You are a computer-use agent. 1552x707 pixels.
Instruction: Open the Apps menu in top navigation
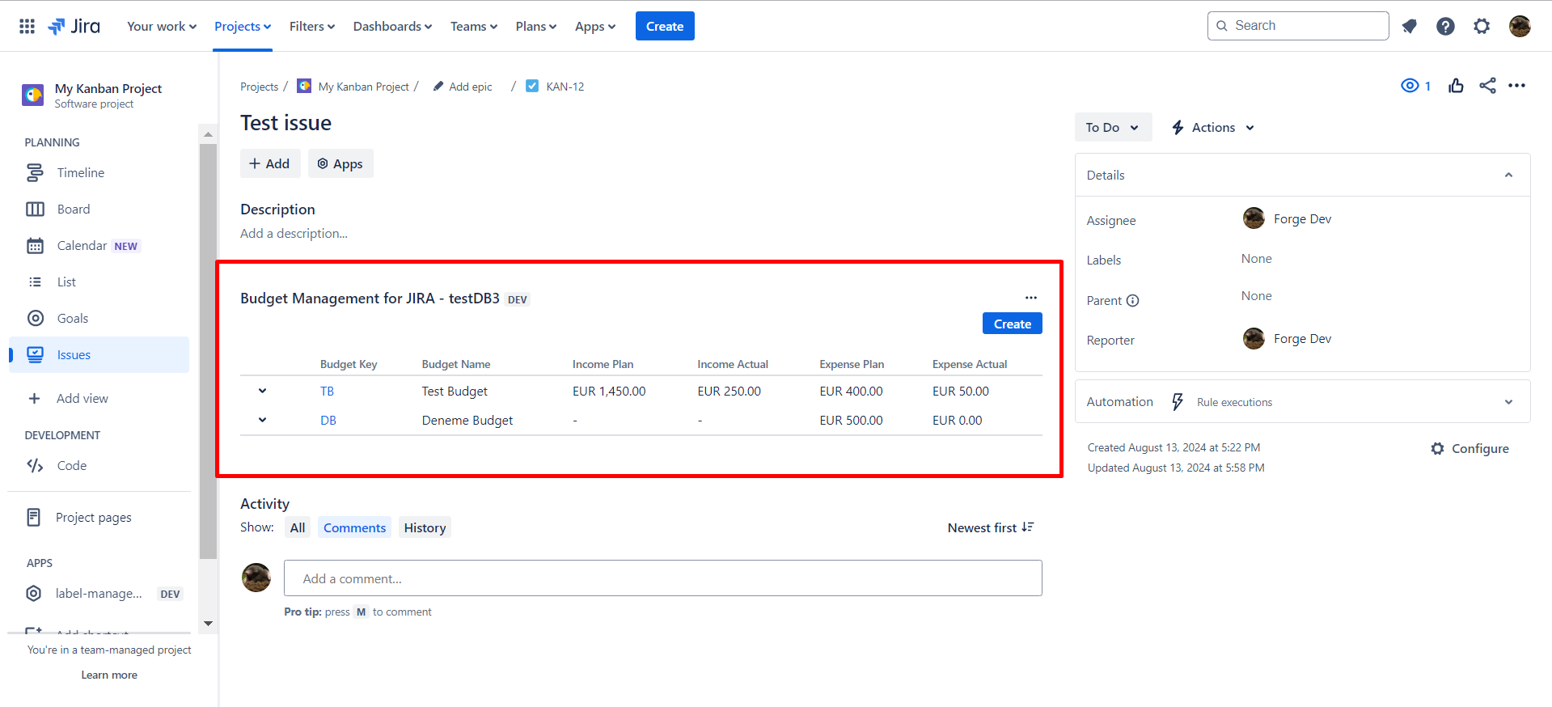[595, 27]
